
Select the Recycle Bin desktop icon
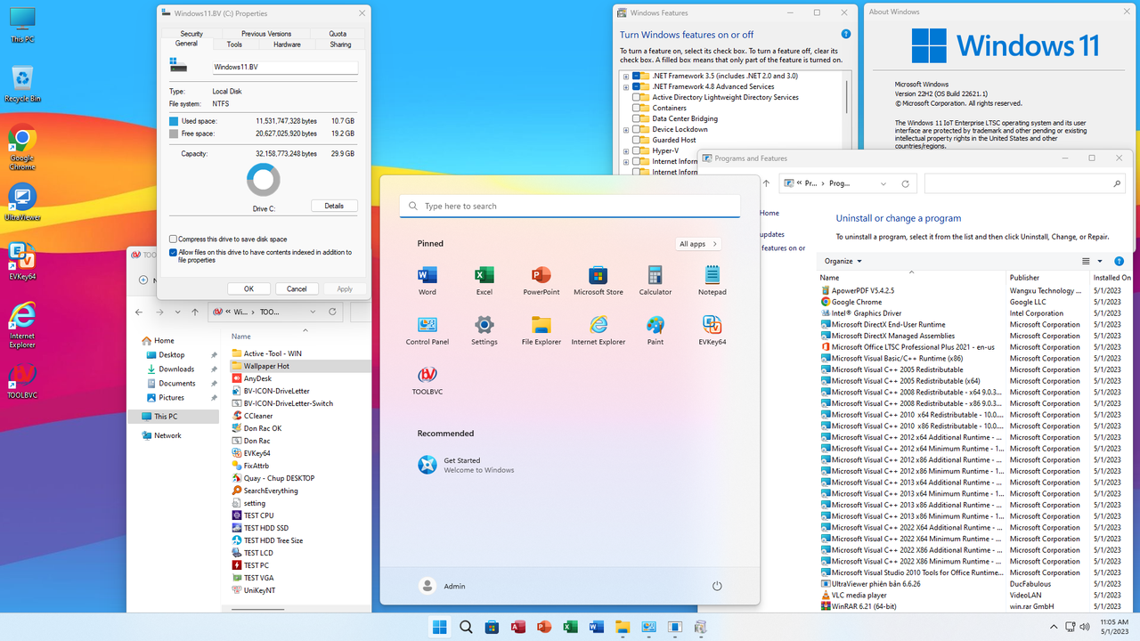[x=22, y=84]
